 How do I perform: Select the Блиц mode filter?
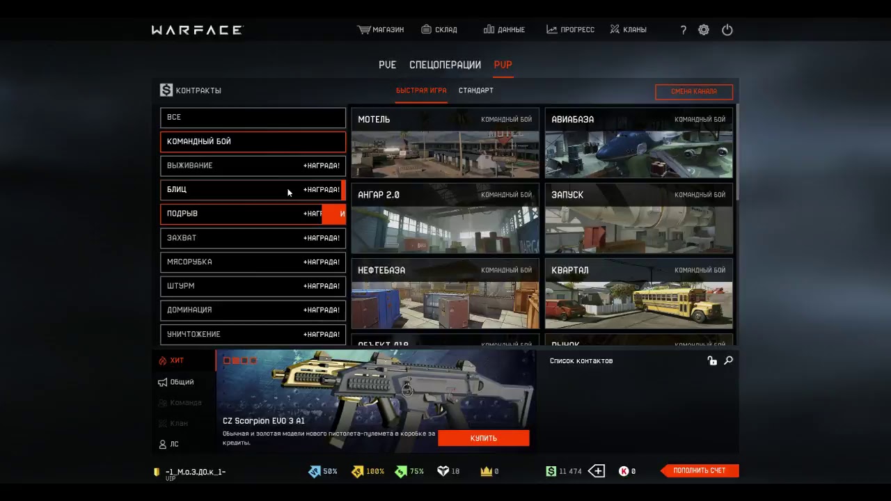(253, 190)
